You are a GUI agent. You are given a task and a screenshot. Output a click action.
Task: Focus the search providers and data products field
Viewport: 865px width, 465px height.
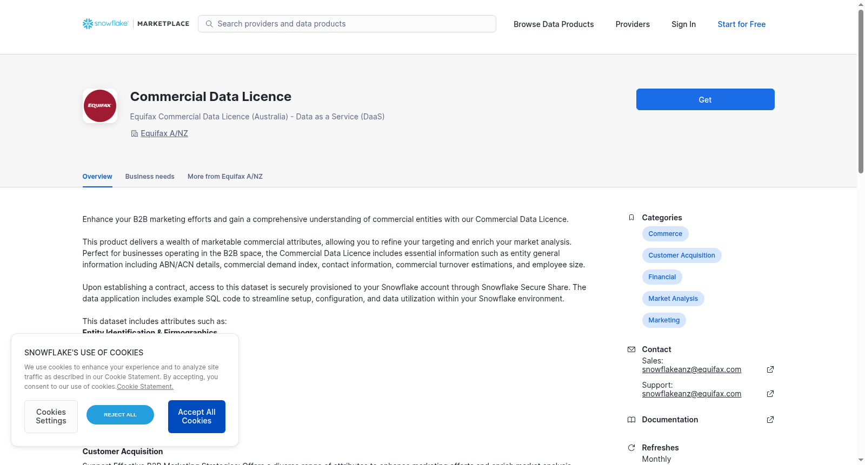(x=347, y=24)
